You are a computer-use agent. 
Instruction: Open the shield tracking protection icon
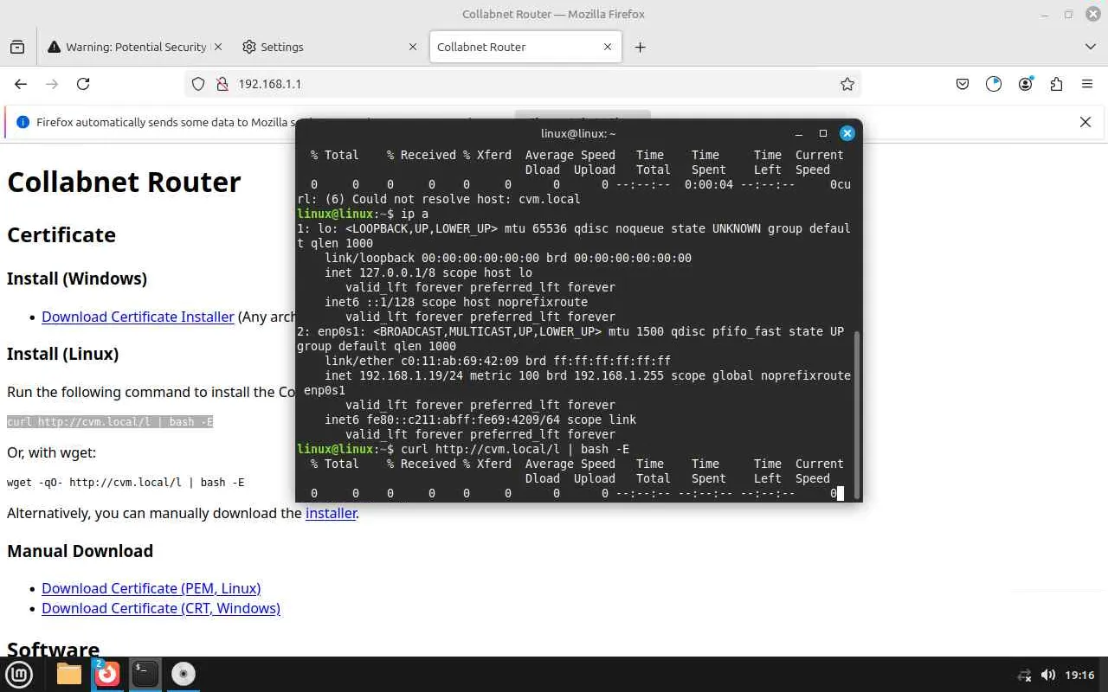[x=198, y=84]
